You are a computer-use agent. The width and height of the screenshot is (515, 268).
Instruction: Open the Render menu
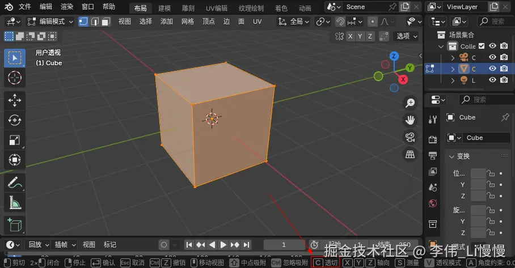tap(67, 7)
